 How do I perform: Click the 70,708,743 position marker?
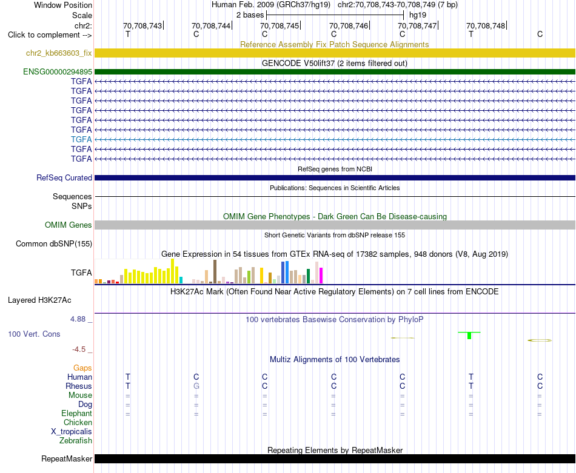(143, 25)
